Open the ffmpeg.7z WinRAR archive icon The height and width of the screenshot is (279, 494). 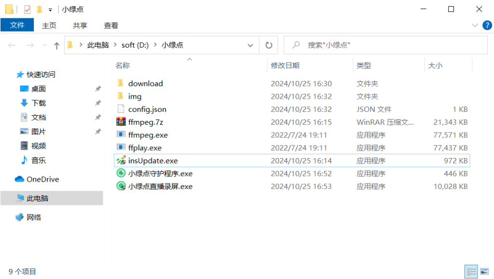(x=121, y=122)
